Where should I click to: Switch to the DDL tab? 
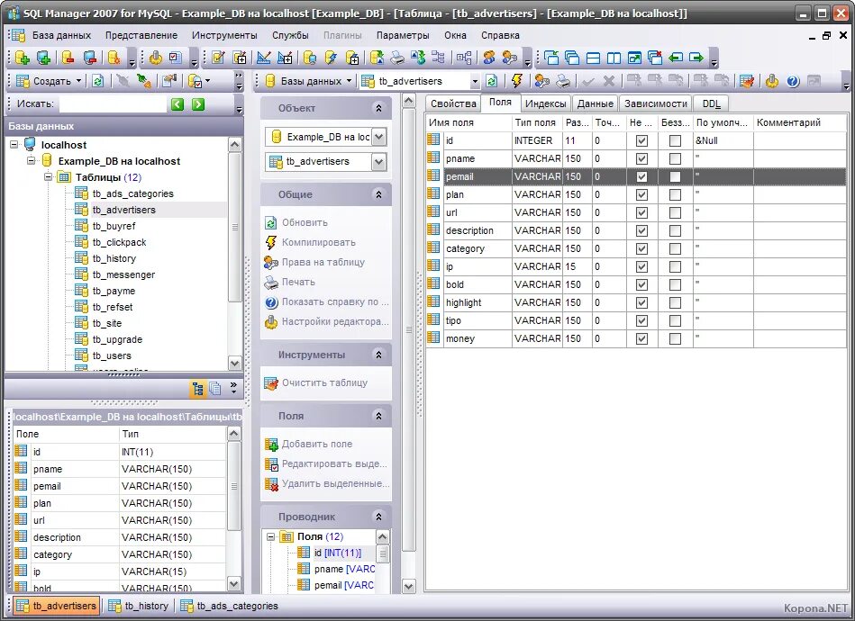711,103
